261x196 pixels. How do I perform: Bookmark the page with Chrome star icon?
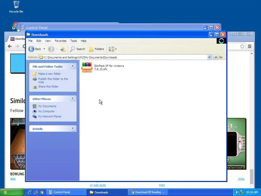click(x=242, y=46)
